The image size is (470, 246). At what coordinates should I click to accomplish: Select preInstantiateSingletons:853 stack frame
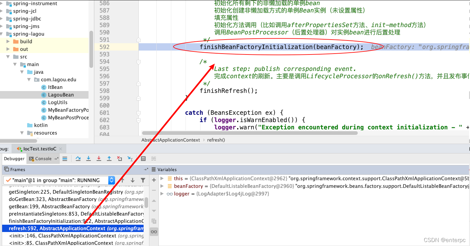click(x=73, y=214)
